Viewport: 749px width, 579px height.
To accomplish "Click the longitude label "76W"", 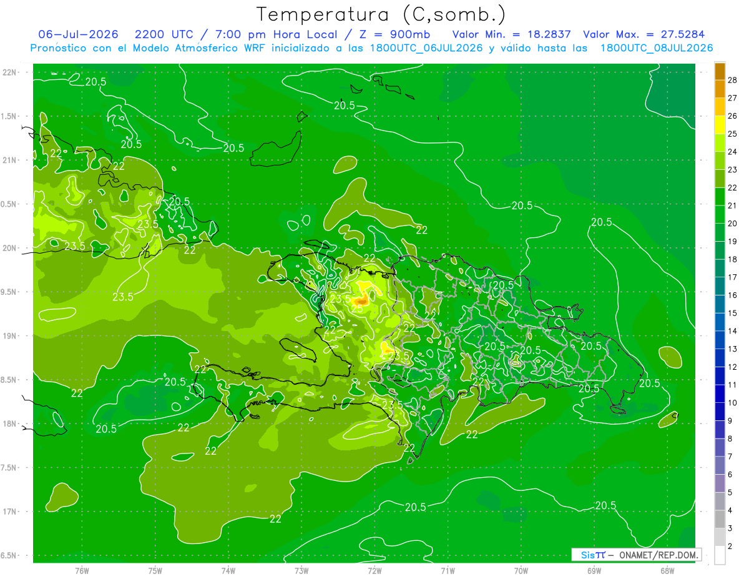I will coord(82,571).
